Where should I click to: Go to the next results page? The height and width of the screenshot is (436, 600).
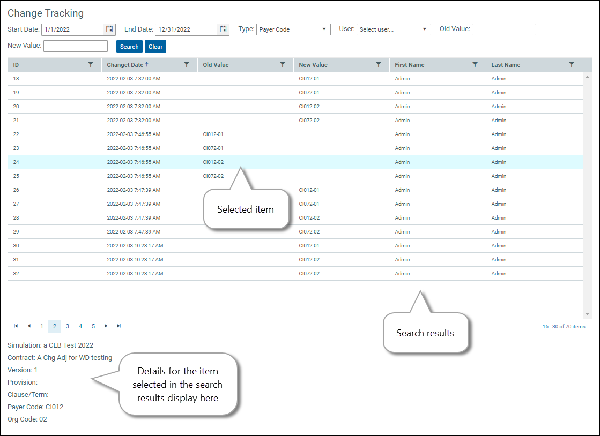106,326
